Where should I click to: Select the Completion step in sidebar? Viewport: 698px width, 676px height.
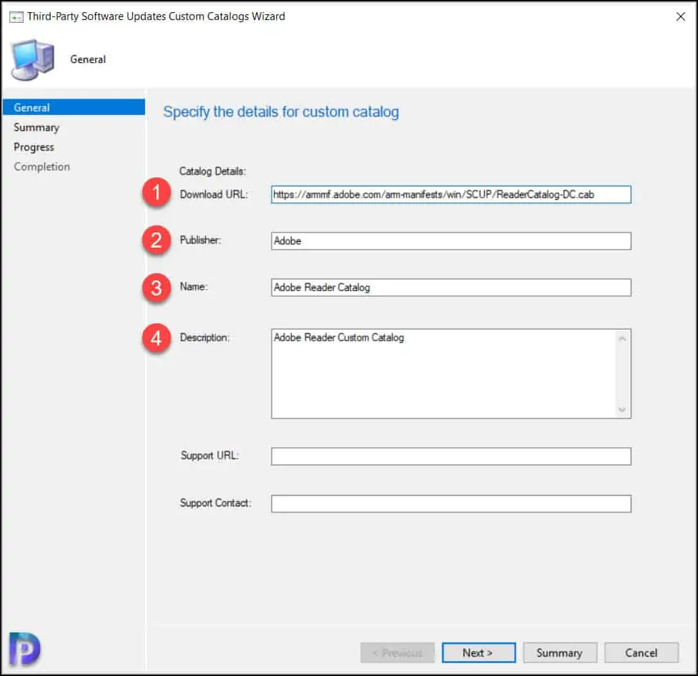pos(42,167)
